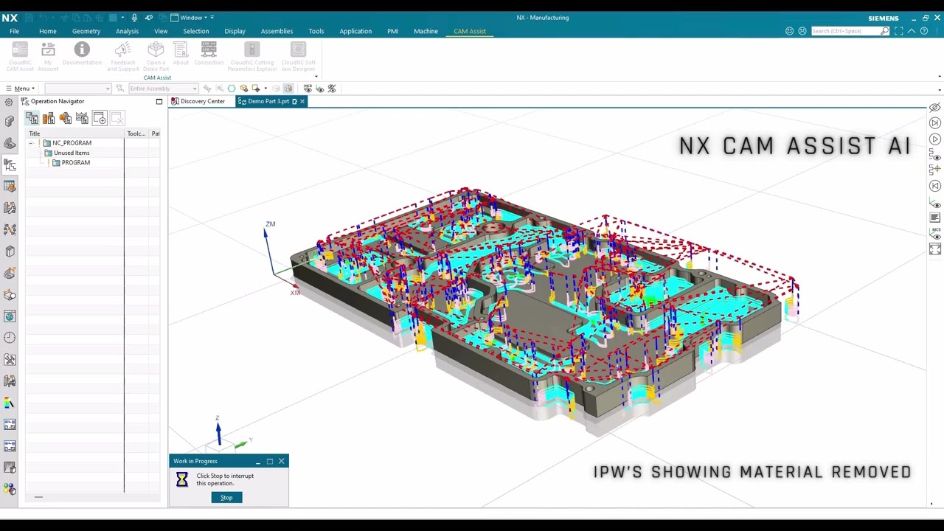944x531 pixels.
Task: Click the hexagon selection filter icon
Action: [x=232, y=88]
